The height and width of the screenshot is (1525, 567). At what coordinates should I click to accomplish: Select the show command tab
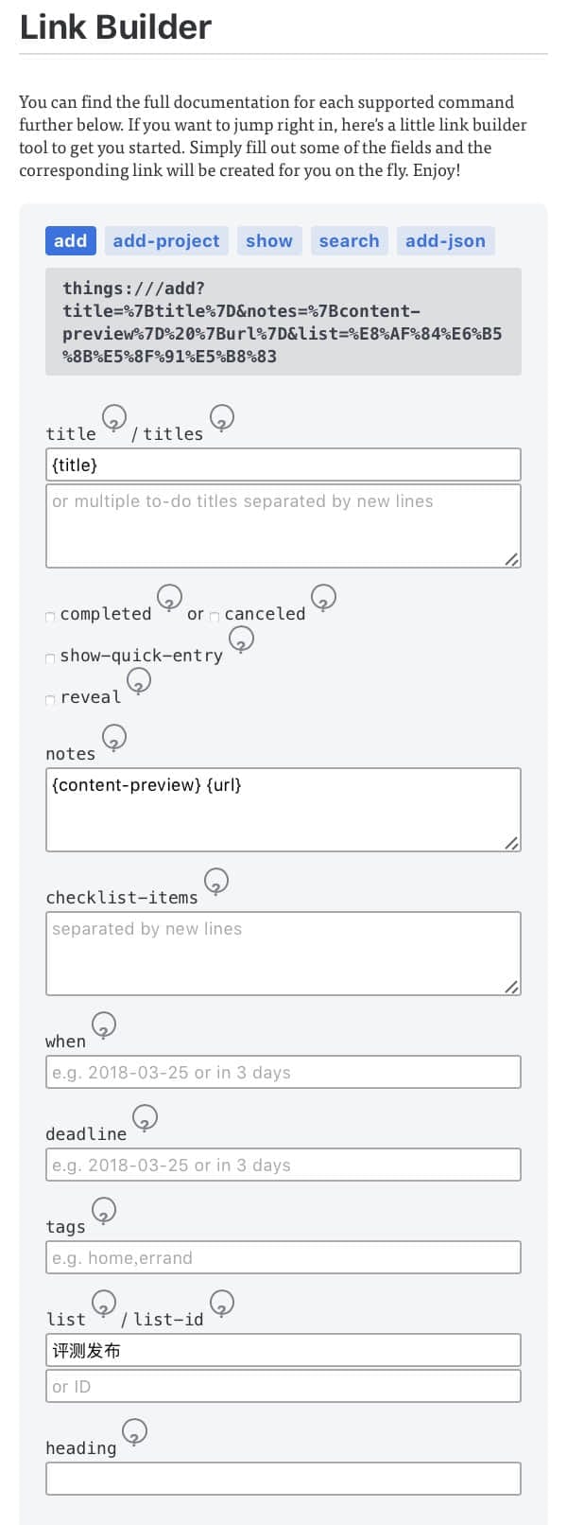269,241
